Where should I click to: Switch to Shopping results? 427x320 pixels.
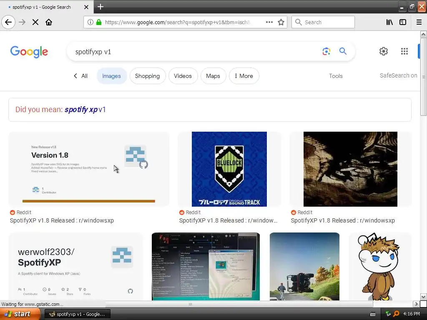(x=147, y=76)
